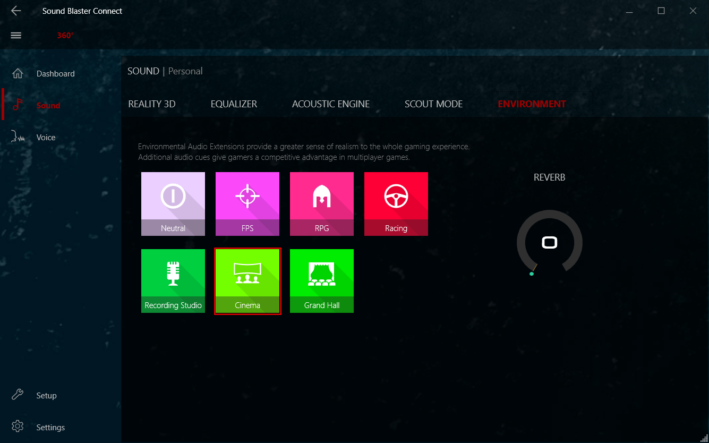709x443 pixels.
Task: Open the Equalizer tab
Action: (234, 104)
